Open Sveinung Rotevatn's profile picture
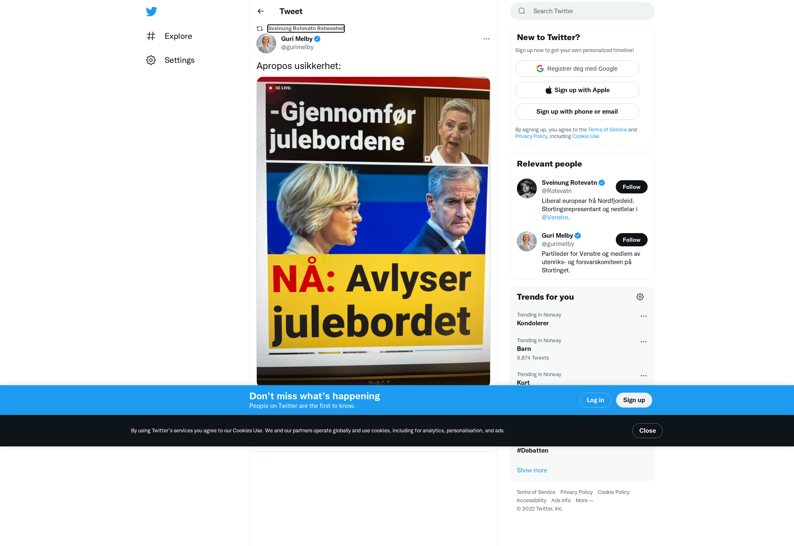The width and height of the screenshot is (794, 546). coord(527,188)
